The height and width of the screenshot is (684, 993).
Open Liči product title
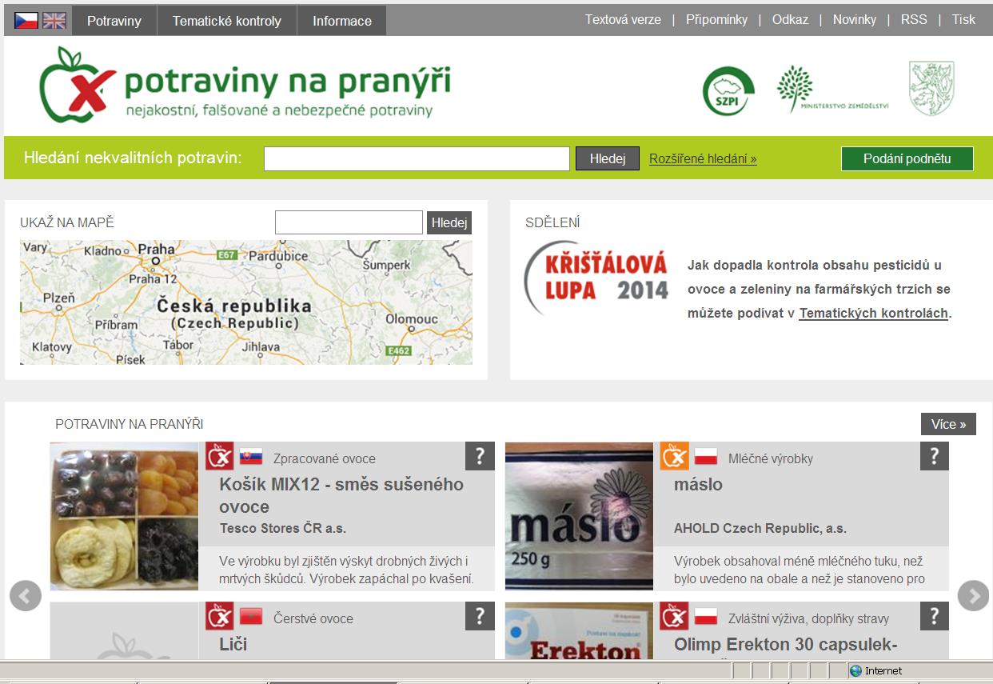pyautogui.click(x=233, y=644)
